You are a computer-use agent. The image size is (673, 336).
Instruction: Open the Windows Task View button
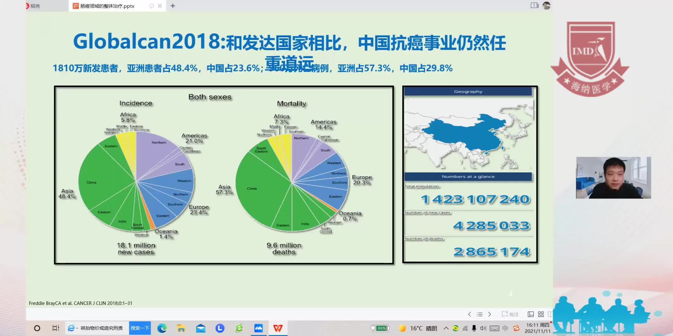tap(55, 328)
